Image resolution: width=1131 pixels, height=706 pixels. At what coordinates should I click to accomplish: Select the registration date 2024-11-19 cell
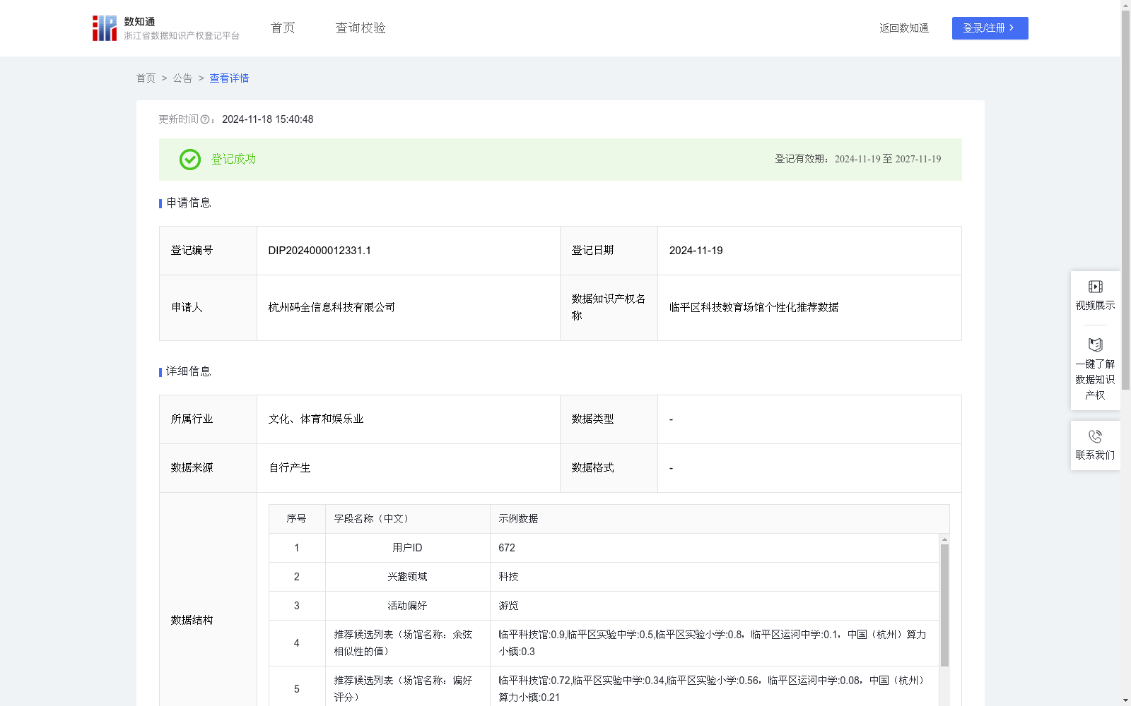[x=809, y=251]
